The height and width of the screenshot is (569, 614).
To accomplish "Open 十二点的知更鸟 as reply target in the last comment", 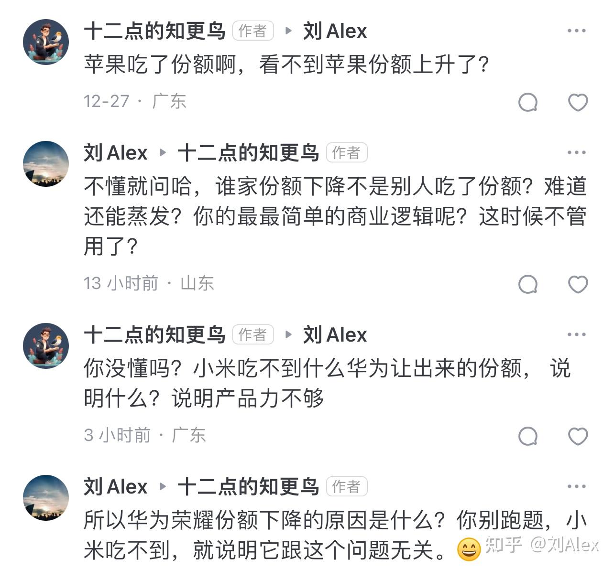I will coord(248,487).
